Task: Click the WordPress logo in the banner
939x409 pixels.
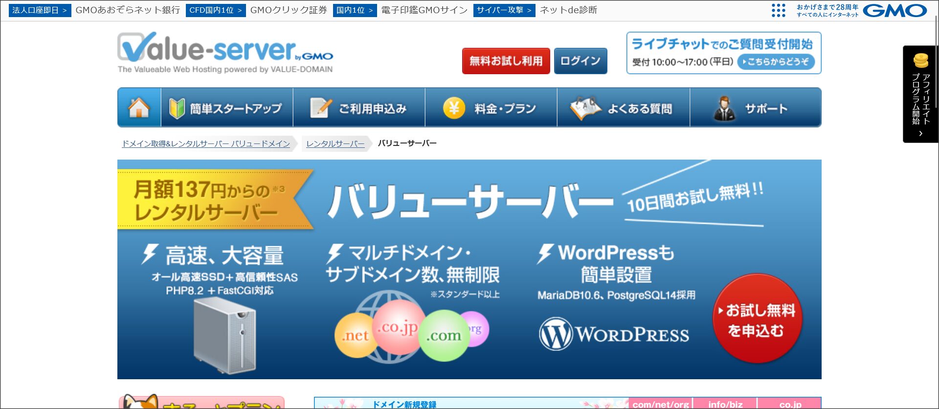Action: click(x=614, y=334)
